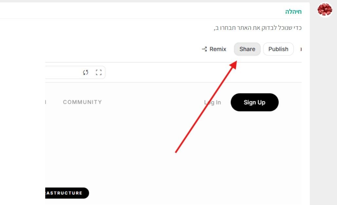This screenshot has height=205, width=337.
Task: Click the preview address bar field
Action: [x=62, y=72]
